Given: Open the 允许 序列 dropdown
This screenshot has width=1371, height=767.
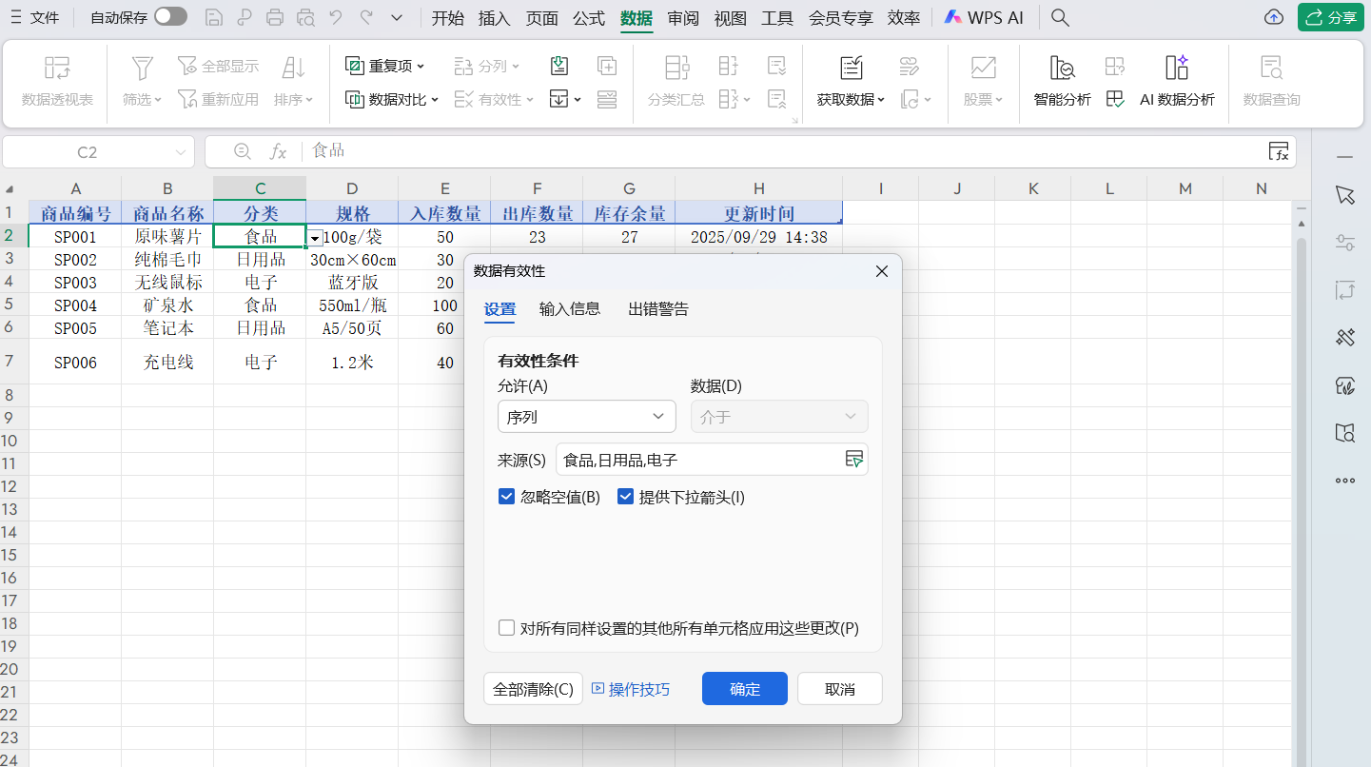Looking at the screenshot, I should 586,417.
